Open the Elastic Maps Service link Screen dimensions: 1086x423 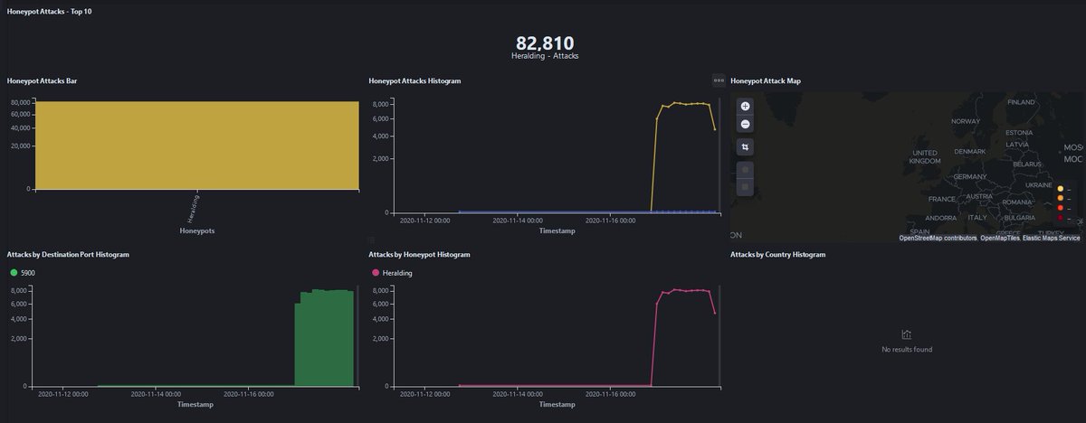1052,238
